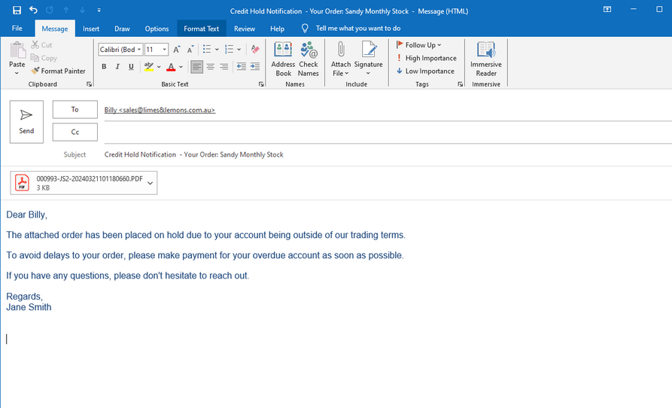The width and height of the screenshot is (672, 408).
Task: Toggle bold formatting
Action: [x=104, y=67]
